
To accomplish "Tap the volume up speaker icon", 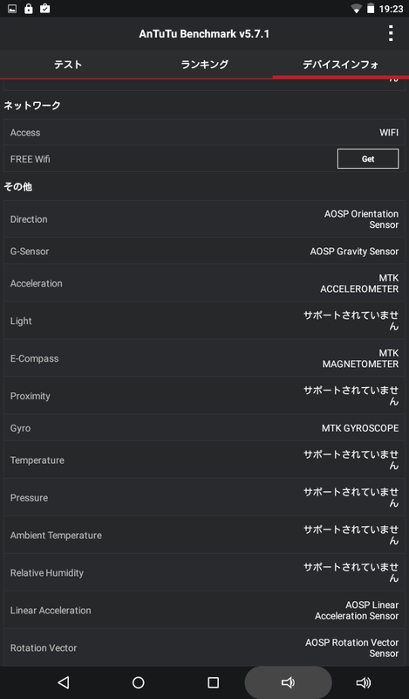I will coord(363,682).
